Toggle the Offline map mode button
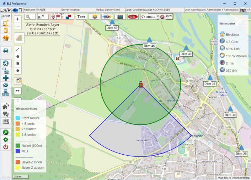Screen dimensions: 251x180 pos(148,17)
